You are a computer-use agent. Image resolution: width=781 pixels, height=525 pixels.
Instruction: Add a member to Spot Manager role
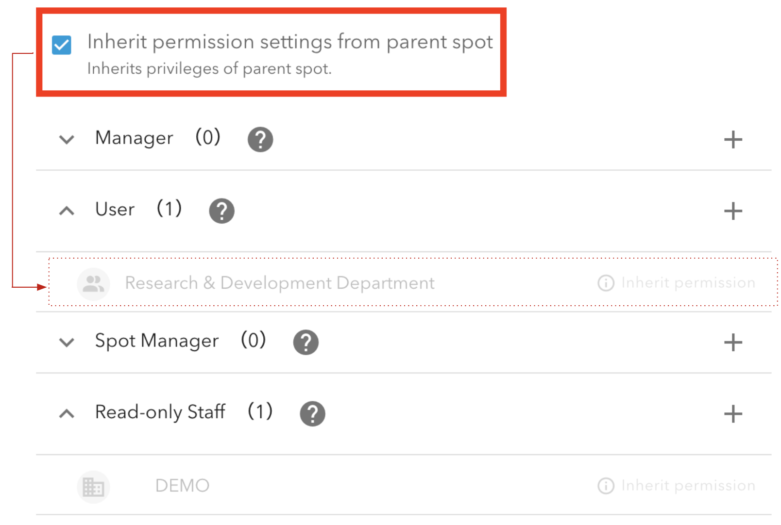(733, 343)
